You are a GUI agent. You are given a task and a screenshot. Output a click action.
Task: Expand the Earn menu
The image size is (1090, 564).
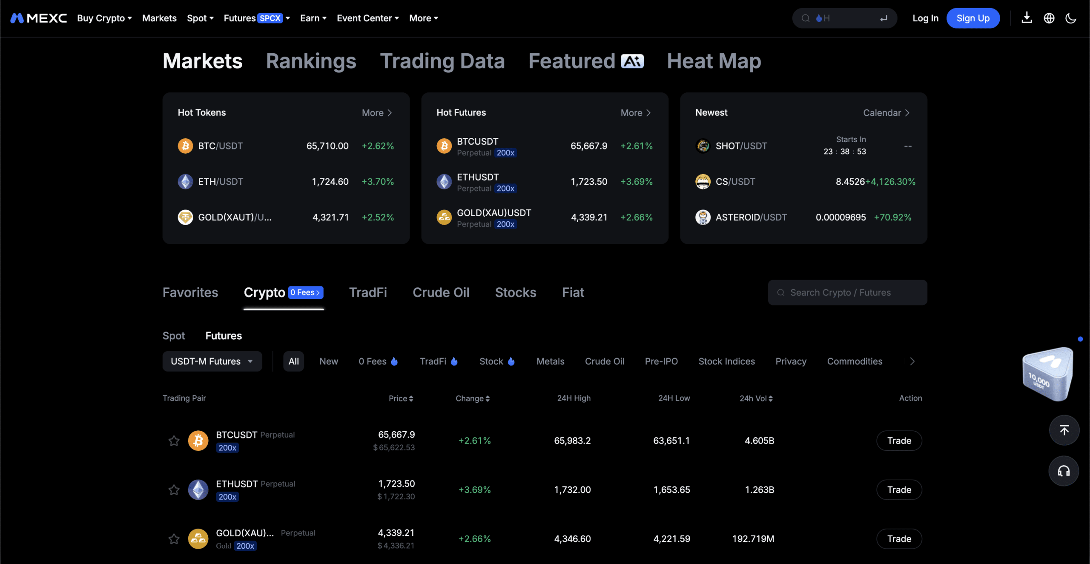click(313, 18)
